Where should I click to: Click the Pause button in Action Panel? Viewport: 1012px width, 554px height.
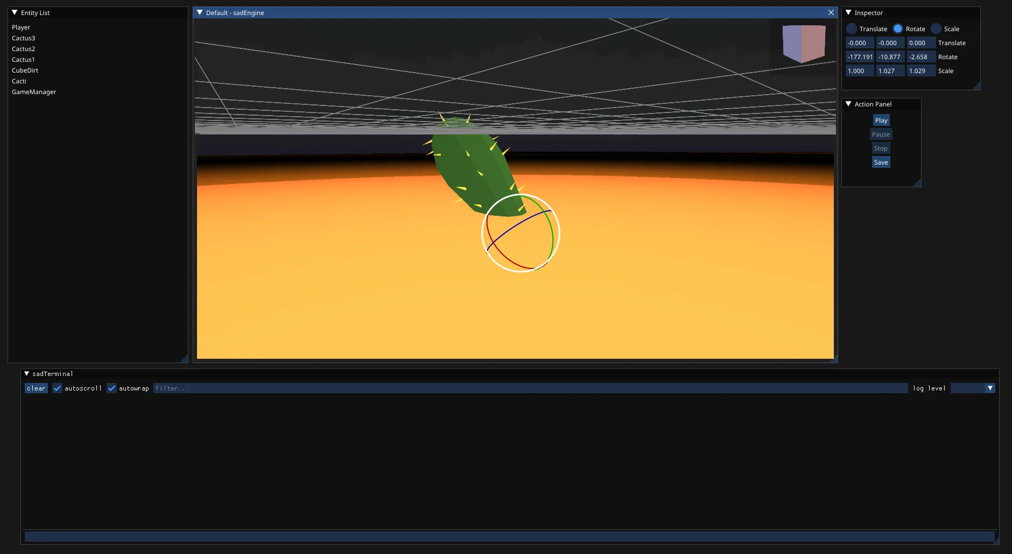(881, 134)
